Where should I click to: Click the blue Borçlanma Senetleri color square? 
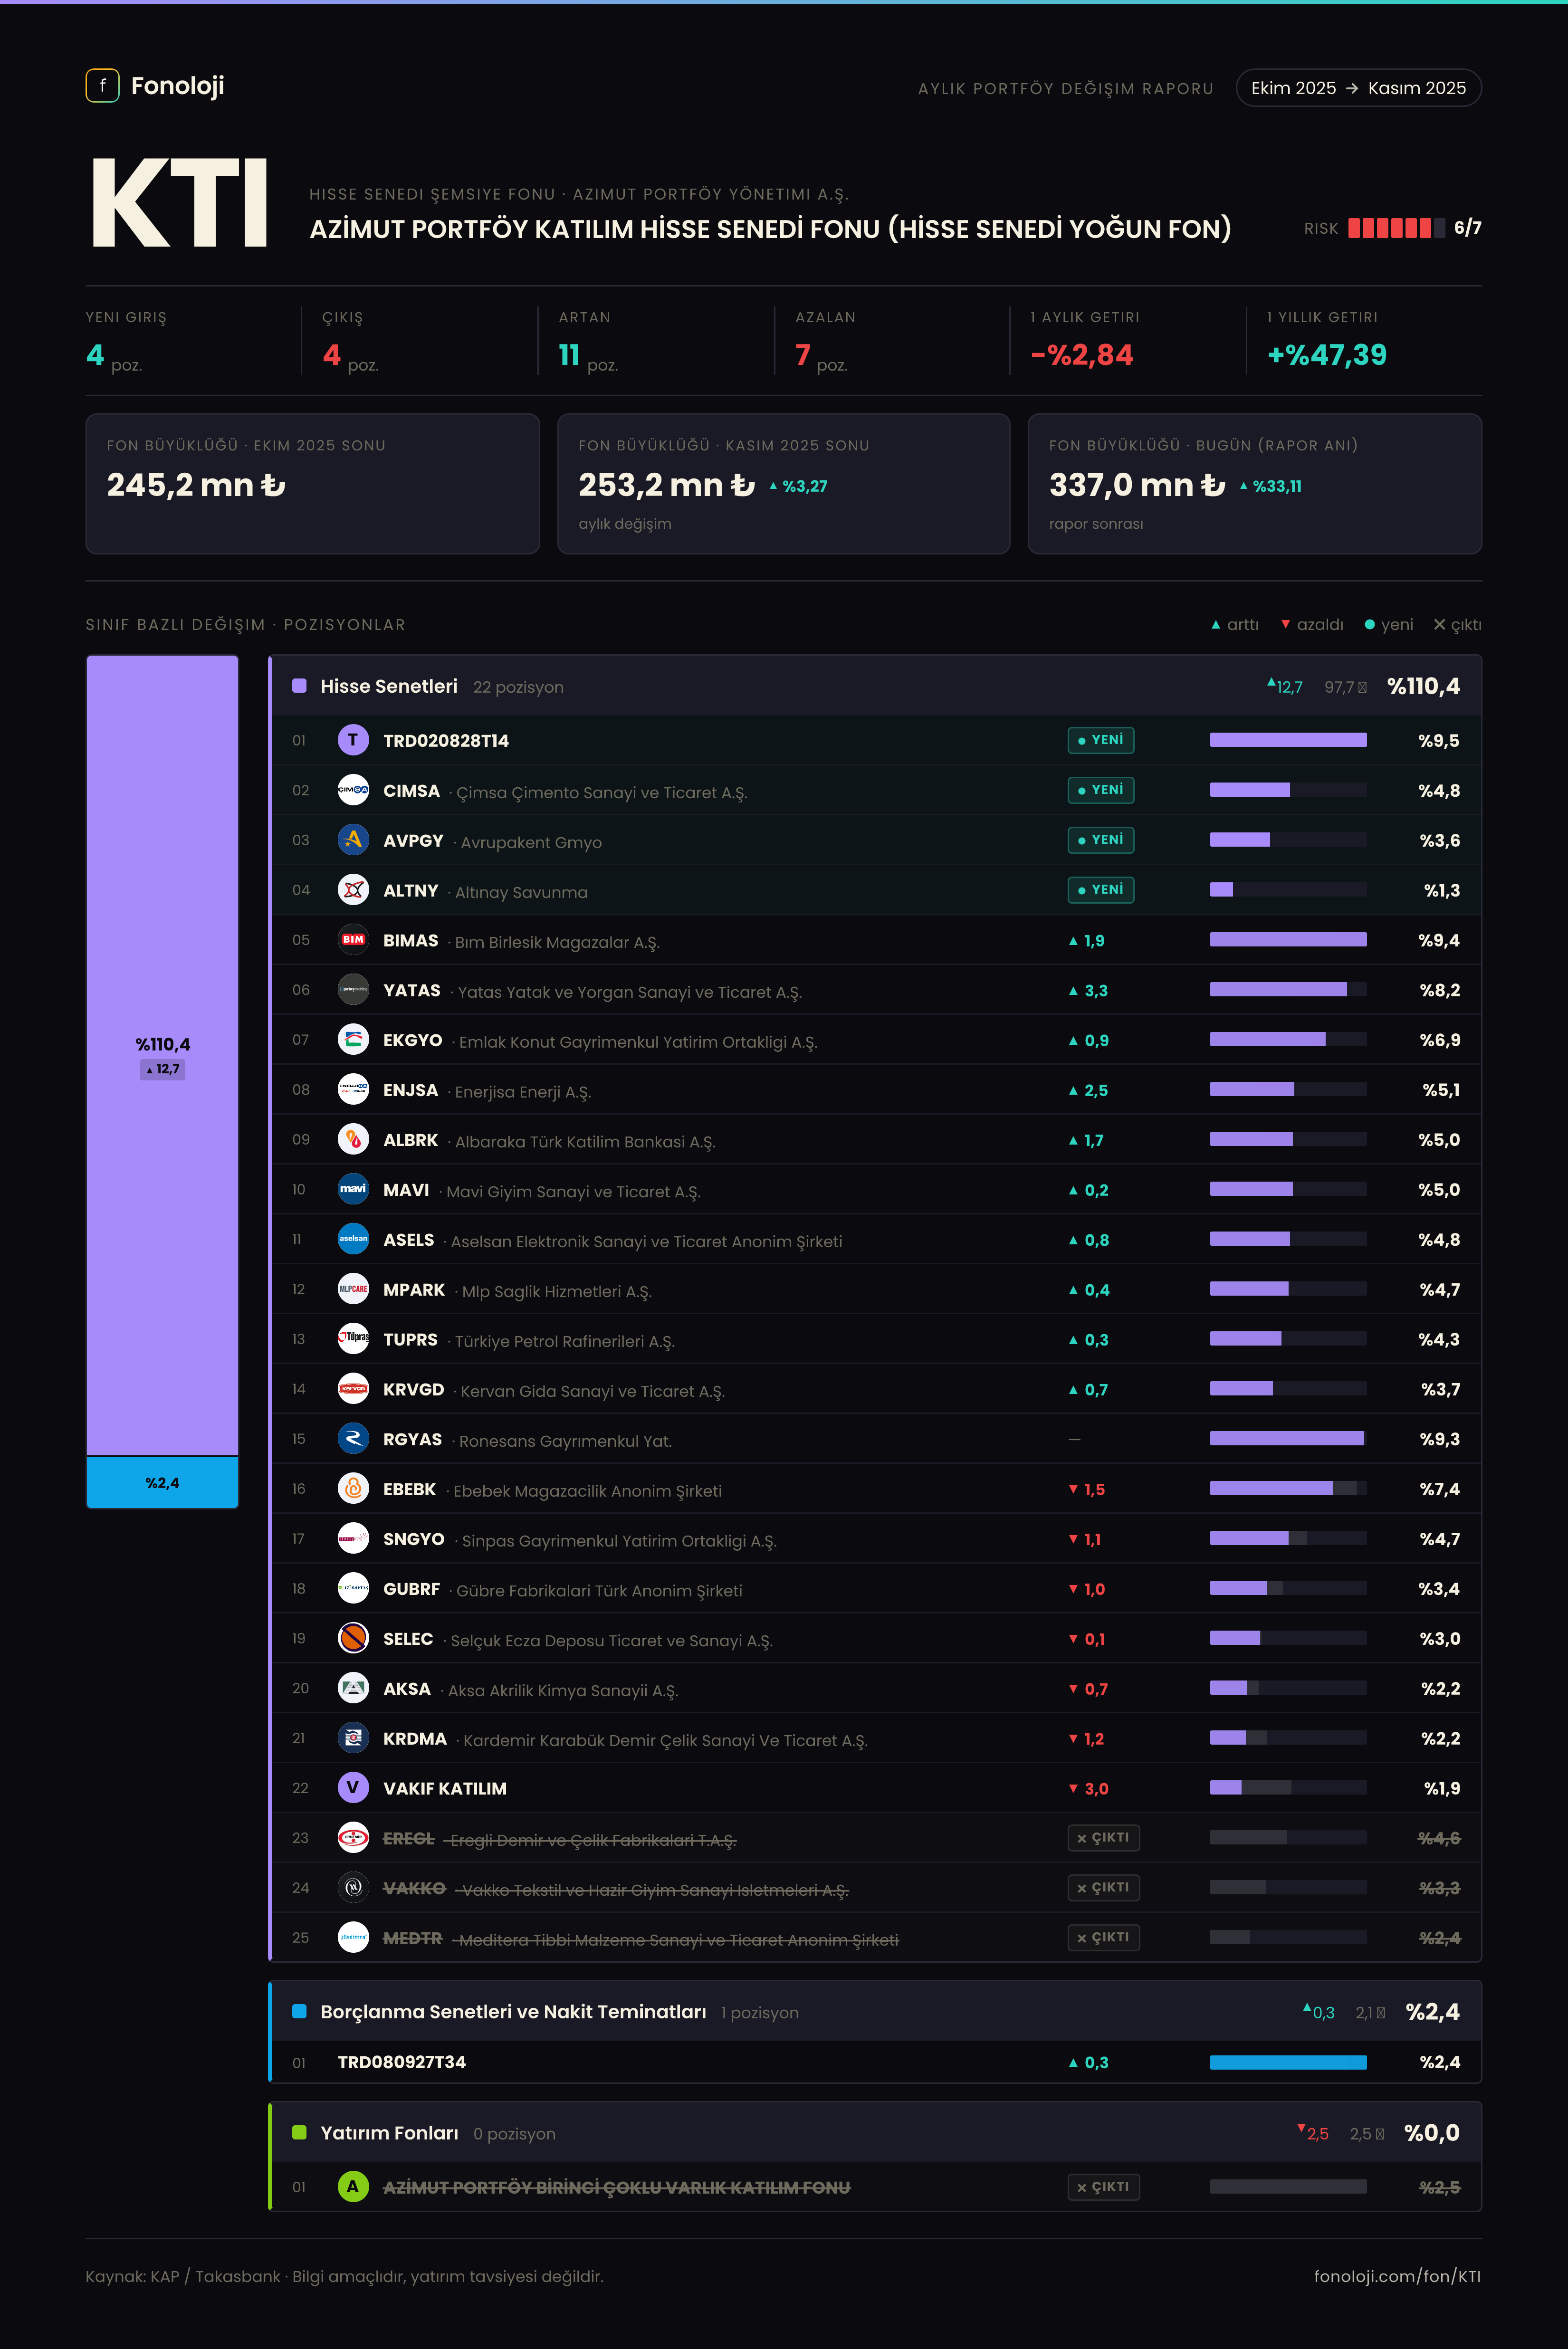(x=299, y=2011)
